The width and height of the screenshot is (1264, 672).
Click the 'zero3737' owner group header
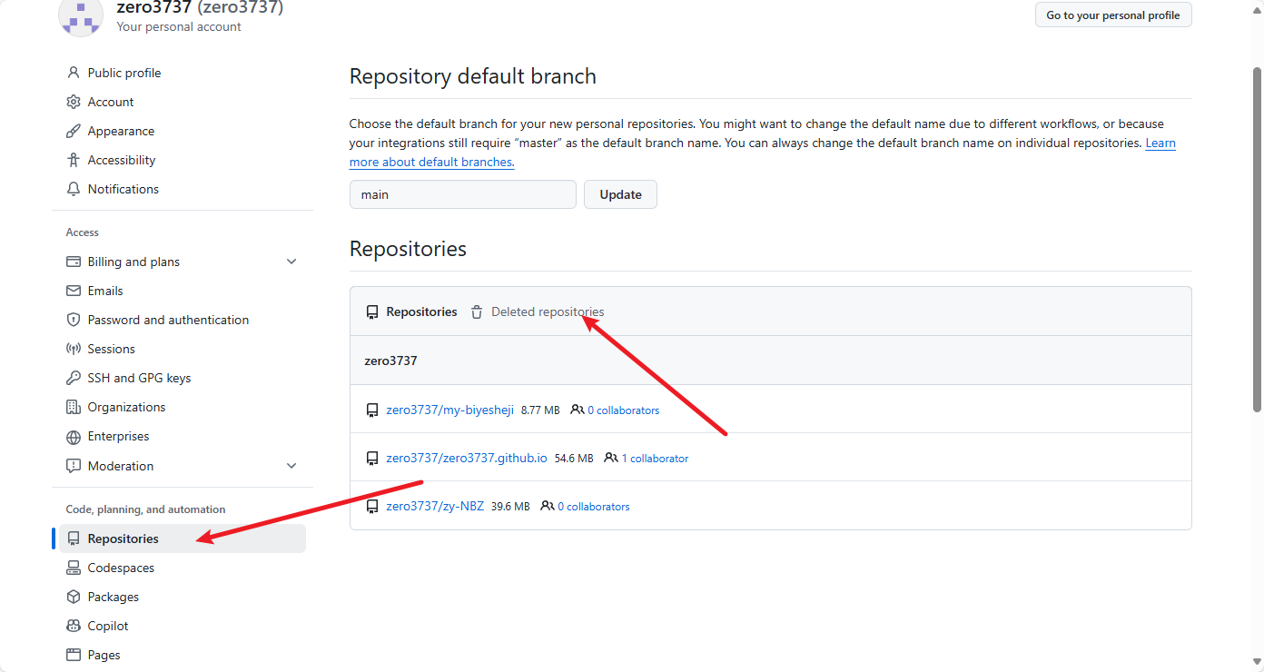pyautogui.click(x=390, y=361)
